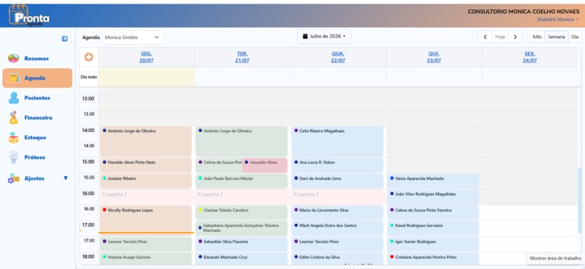
Task: Click the Pronta Agenda logo
Action: (29, 15)
